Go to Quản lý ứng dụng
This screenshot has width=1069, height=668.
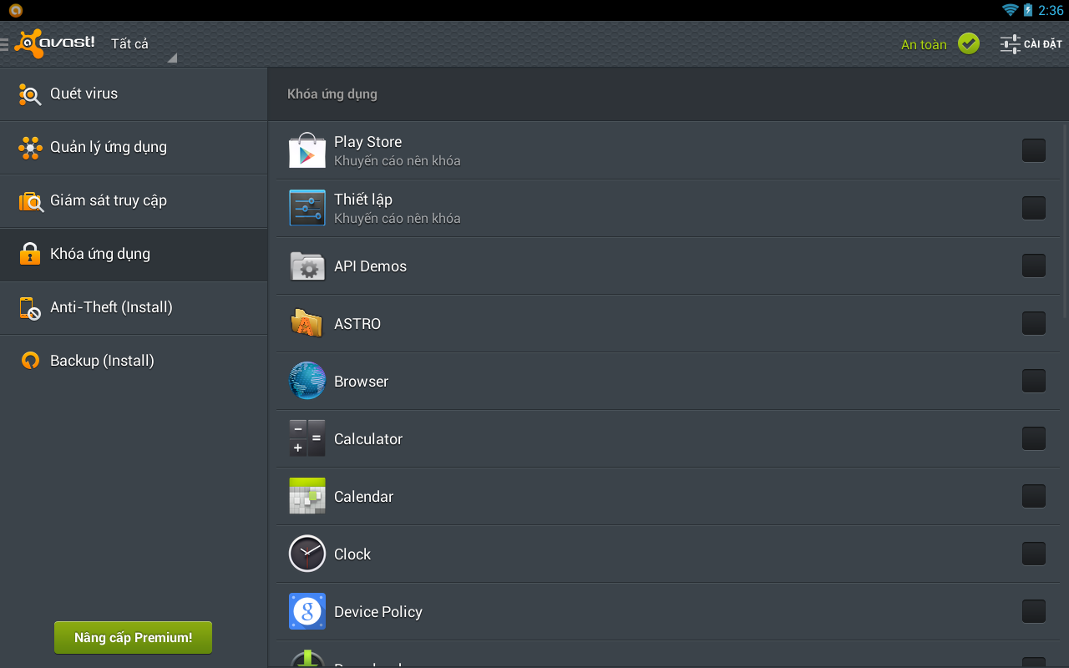click(134, 148)
